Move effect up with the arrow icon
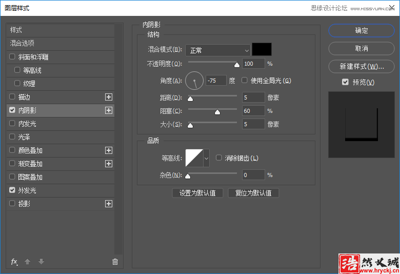400x274 pixels. (27, 262)
